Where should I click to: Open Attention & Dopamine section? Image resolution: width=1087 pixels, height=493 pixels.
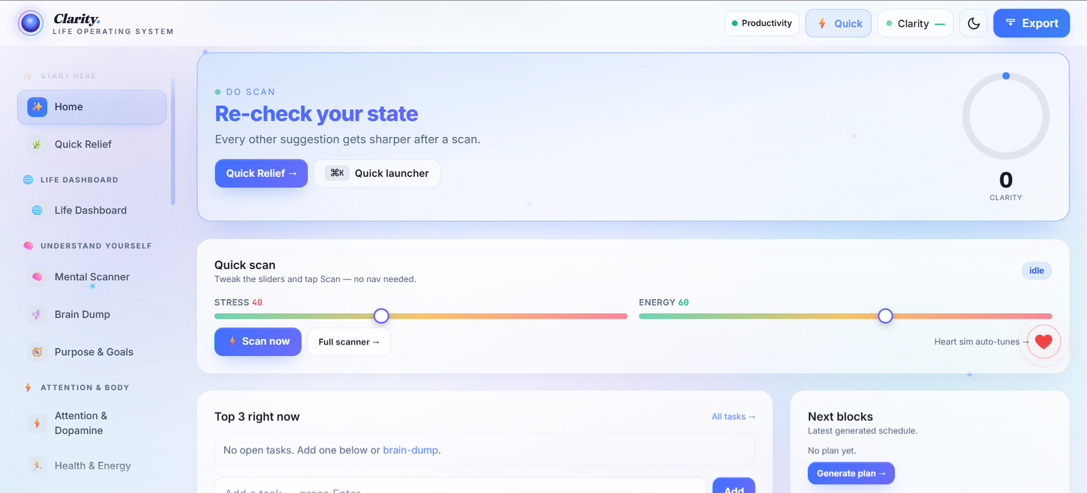pyautogui.click(x=92, y=423)
